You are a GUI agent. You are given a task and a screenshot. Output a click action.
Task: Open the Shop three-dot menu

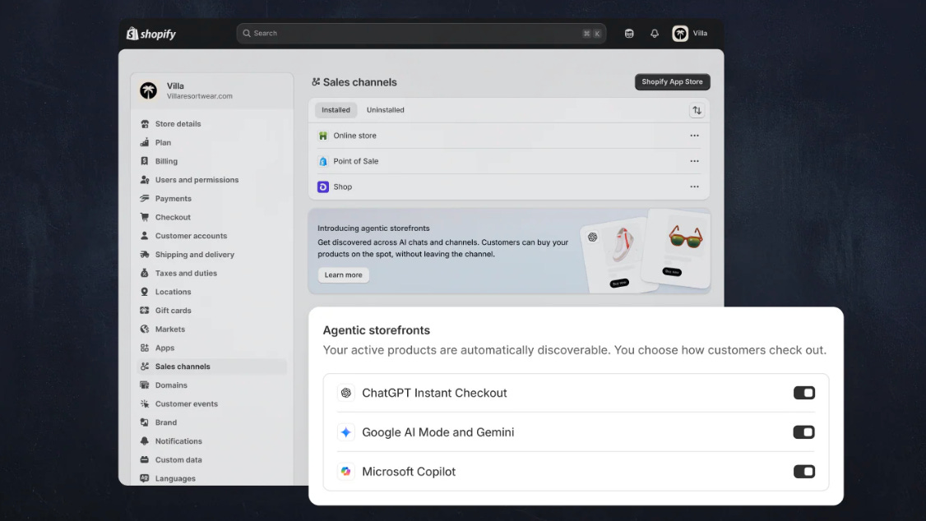[694, 187]
